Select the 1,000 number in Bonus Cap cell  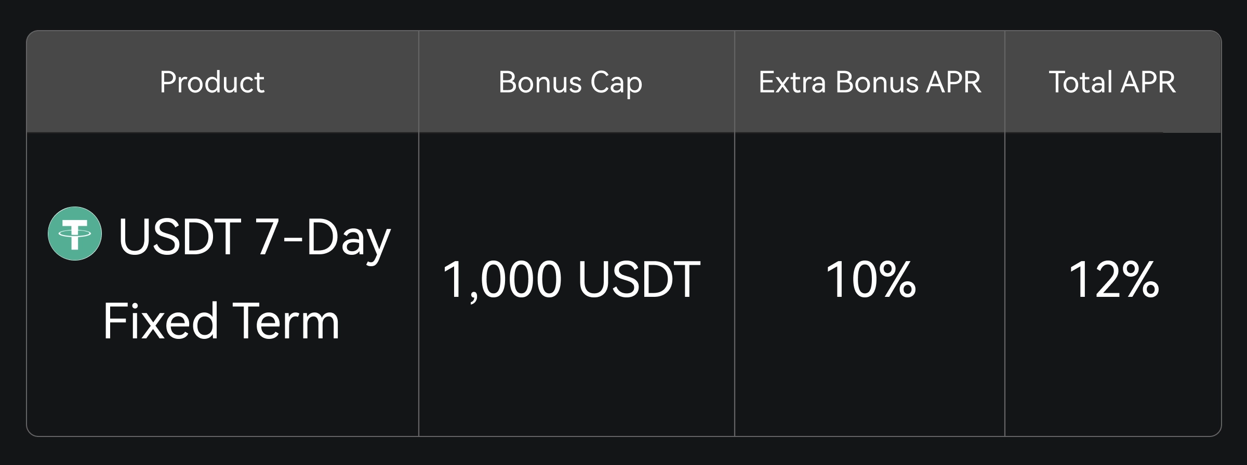tap(502, 280)
